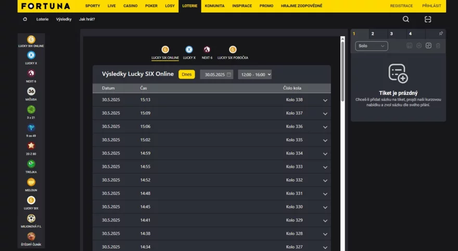Click the REGISTRACE link
This screenshot has height=251, width=458.
401,6
